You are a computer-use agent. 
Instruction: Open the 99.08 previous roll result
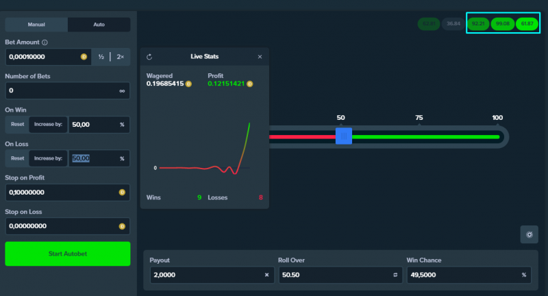pyautogui.click(x=503, y=24)
